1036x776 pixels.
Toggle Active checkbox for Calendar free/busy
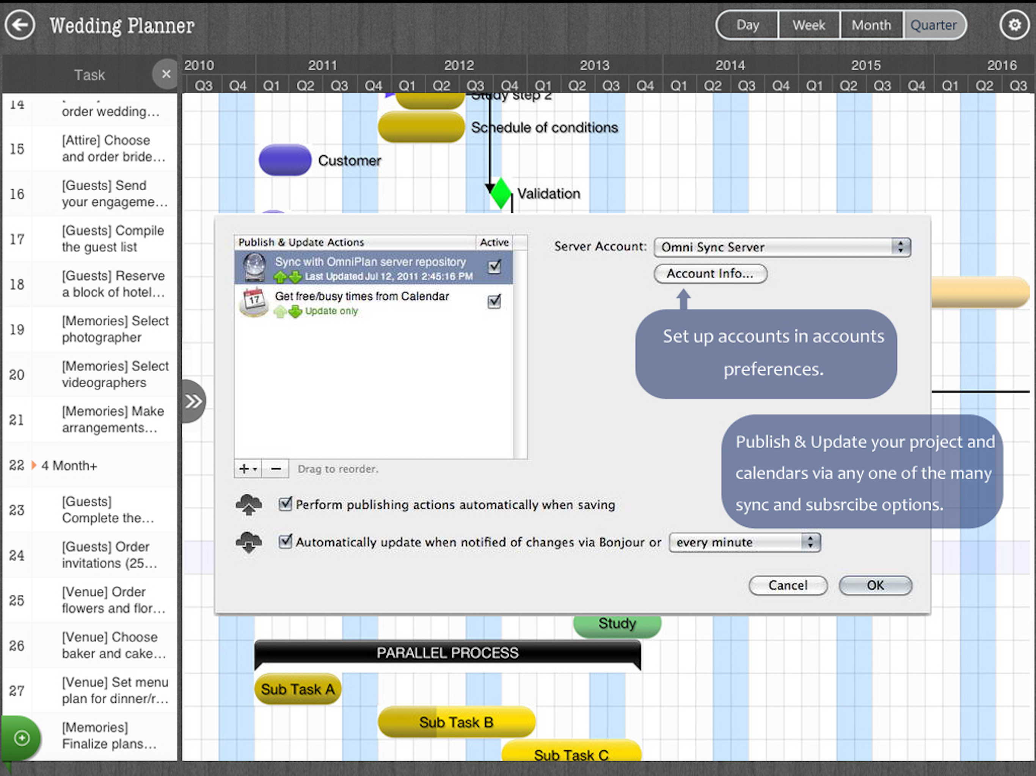tap(494, 302)
